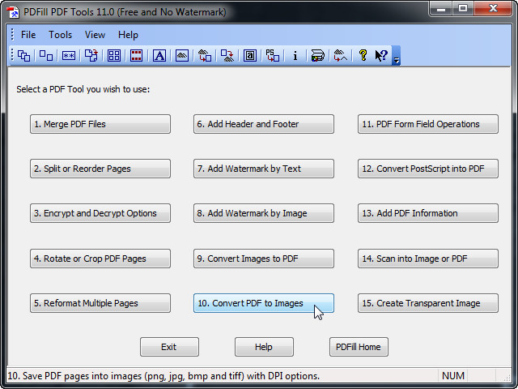Select 10. Convert PDF to Images
The width and height of the screenshot is (518, 389).
point(264,303)
